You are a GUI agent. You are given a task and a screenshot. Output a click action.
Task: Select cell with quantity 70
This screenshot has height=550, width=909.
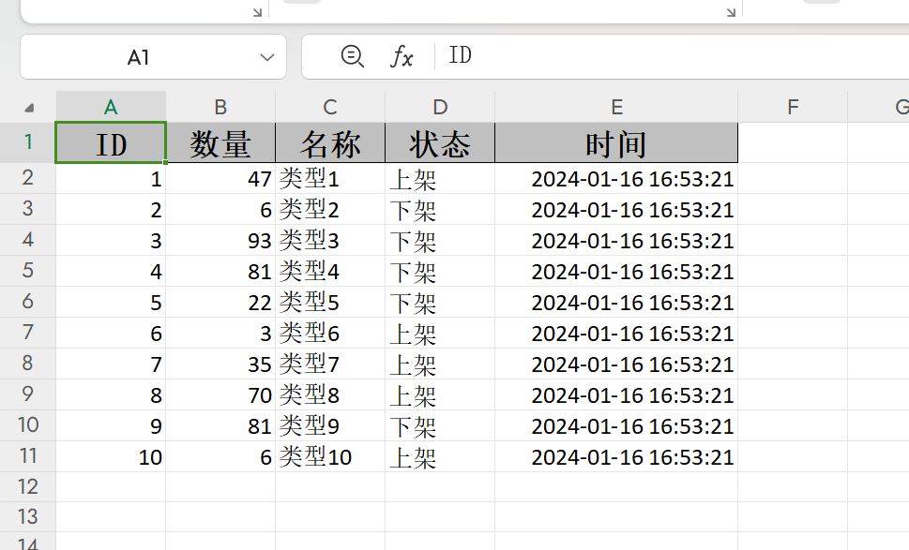point(220,394)
